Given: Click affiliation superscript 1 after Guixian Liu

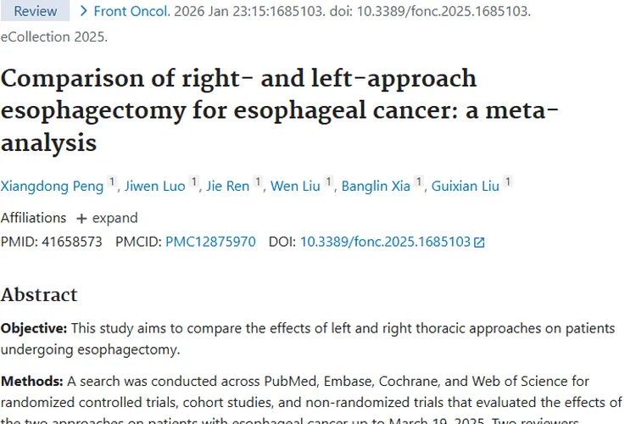Looking at the screenshot, I should click(508, 182).
